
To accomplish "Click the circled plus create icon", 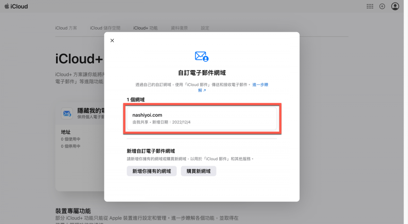I will tap(382, 6).
